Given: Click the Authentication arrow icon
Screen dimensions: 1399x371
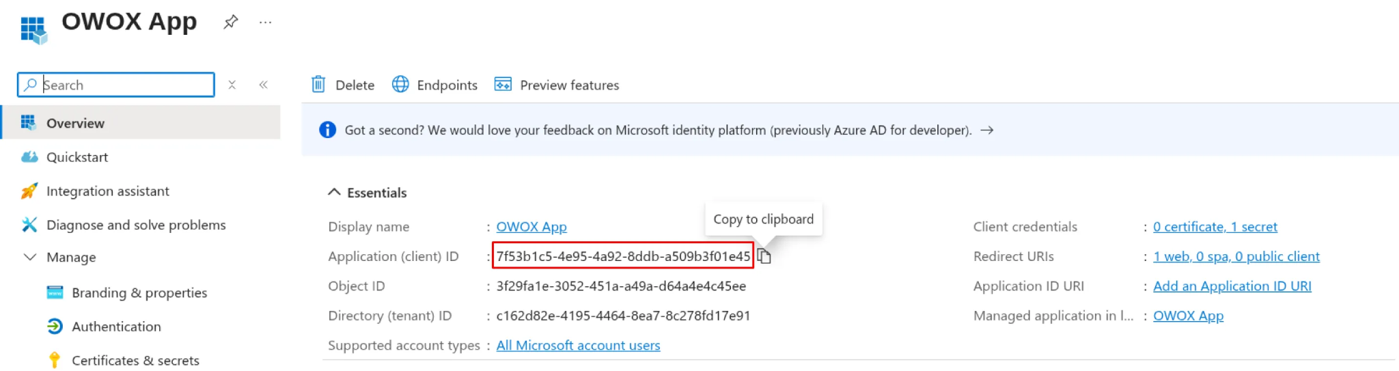Looking at the screenshot, I should pos(55,327).
